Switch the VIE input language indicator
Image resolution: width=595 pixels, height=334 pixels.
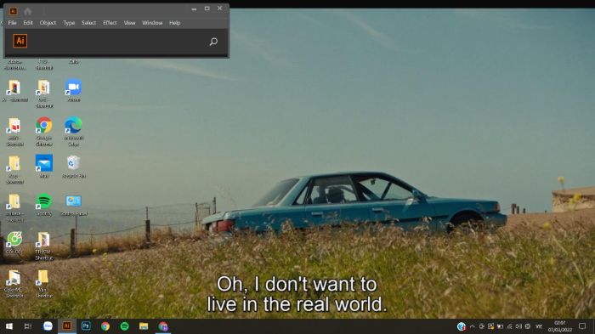[539, 326]
